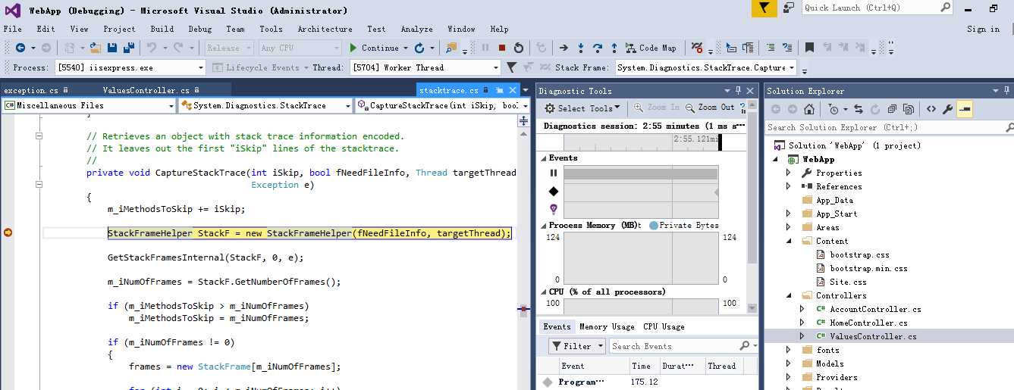
Task: Open the System.Diagnostics.StackTrace type dropdown
Action: point(348,106)
